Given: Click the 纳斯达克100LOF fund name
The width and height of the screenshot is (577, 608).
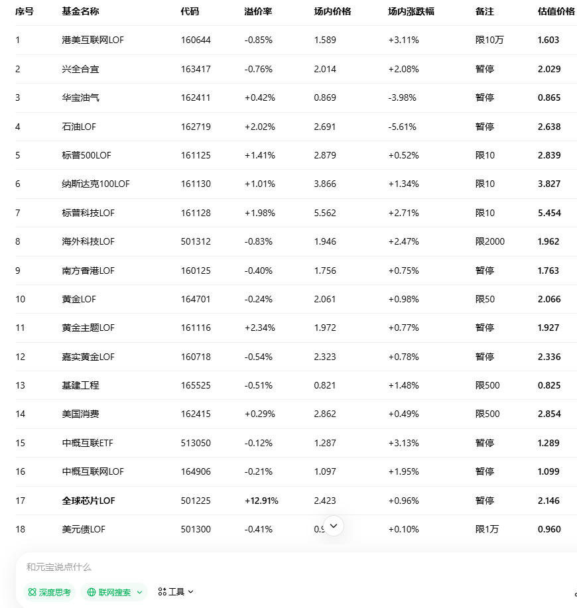Looking at the screenshot, I should click(x=96, y=184).
